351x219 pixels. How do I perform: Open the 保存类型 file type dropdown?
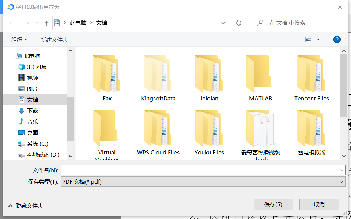(x=203, y=181)
